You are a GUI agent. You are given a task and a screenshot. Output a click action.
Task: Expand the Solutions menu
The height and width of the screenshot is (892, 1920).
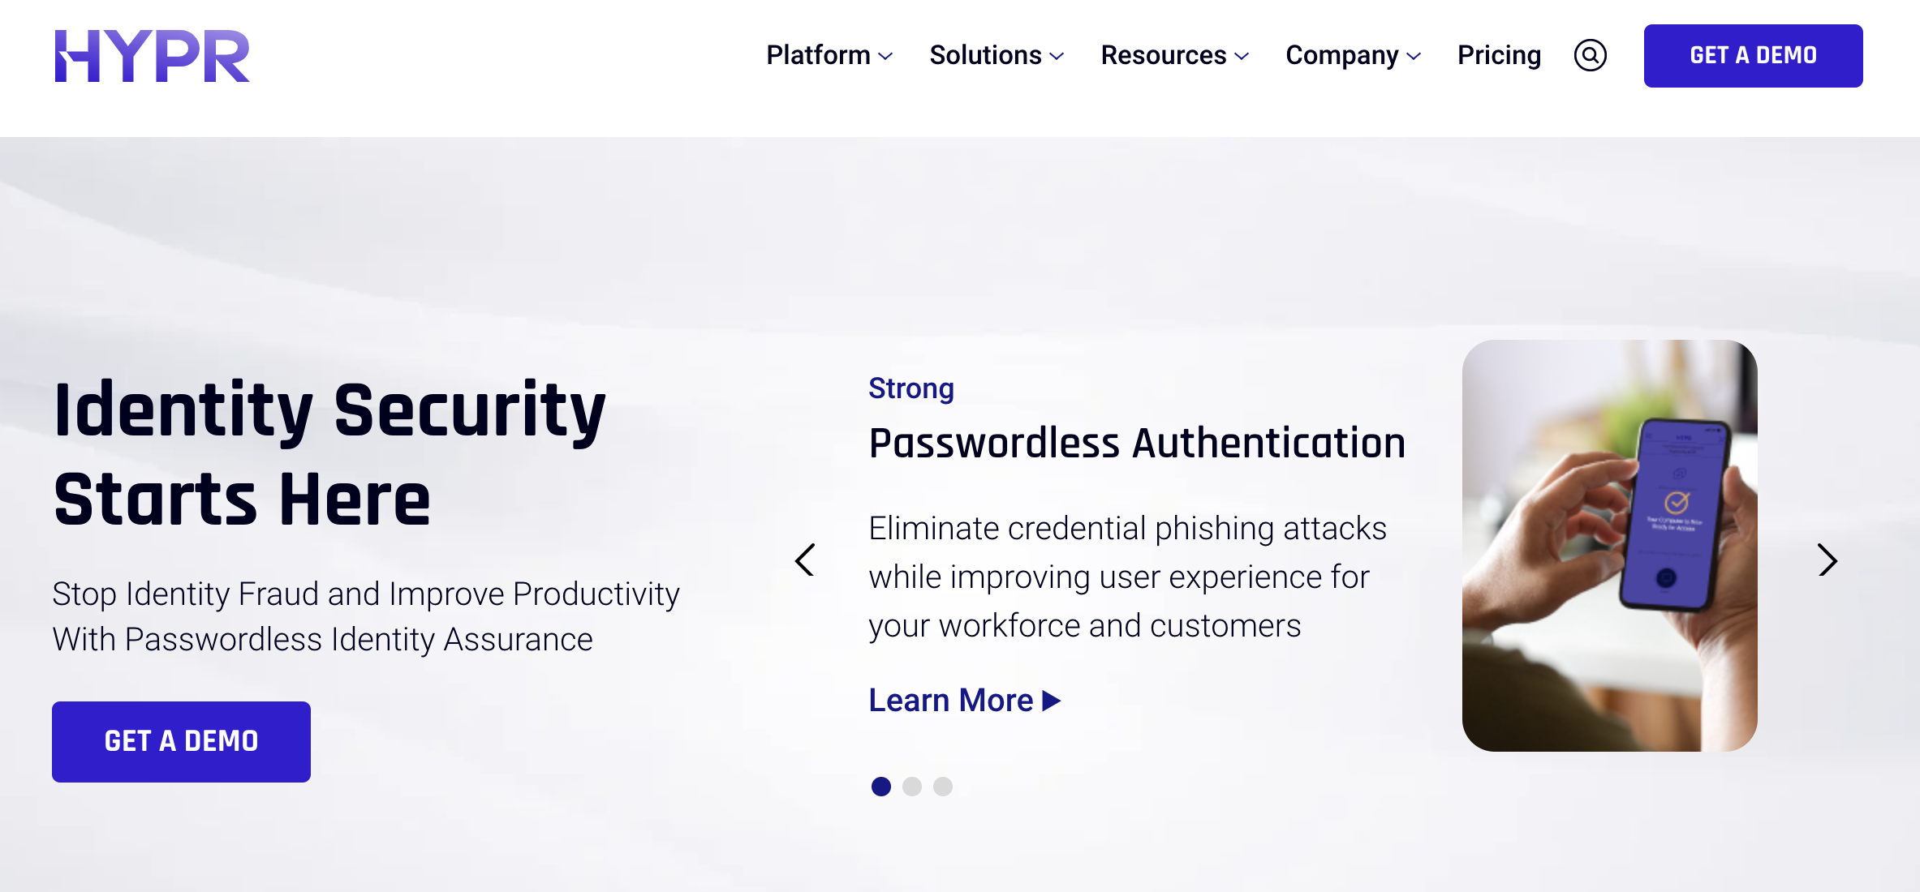pyautogui.click(x=996, y=55)
